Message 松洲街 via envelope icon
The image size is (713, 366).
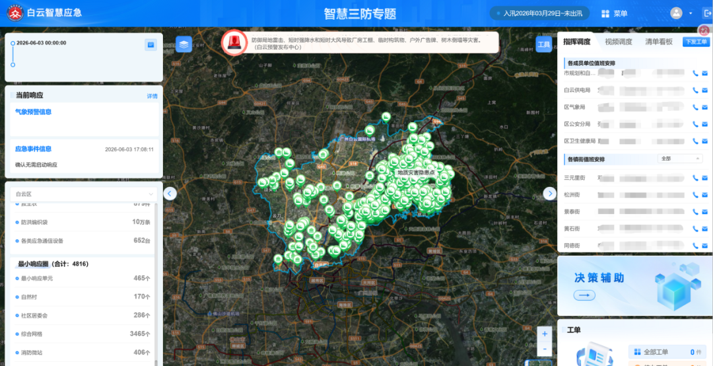[705, 195]
